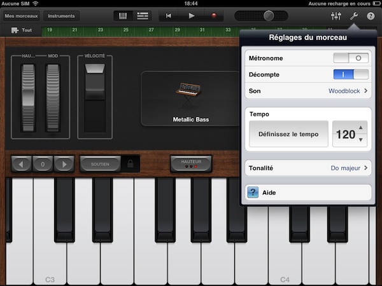Turn off the Décompte switch
Image resolution: width=382 pixels, height=286 pixels.
351,74
